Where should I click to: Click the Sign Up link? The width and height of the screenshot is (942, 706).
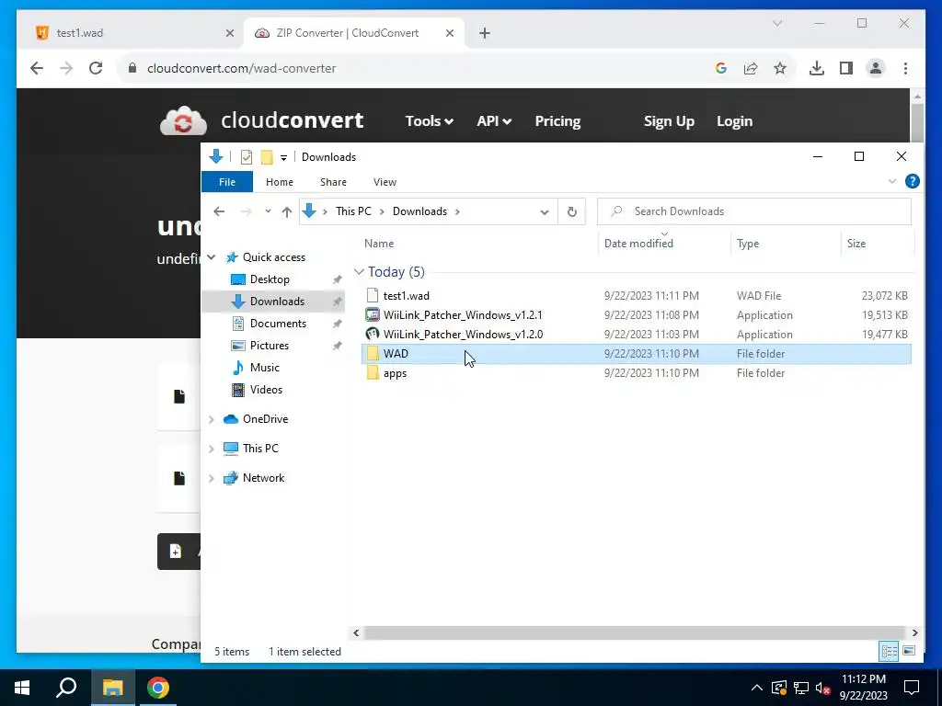coord(669,120)
